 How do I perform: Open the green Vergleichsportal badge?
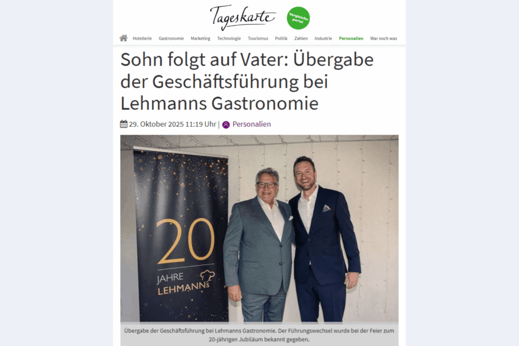(x=298, y=18)
